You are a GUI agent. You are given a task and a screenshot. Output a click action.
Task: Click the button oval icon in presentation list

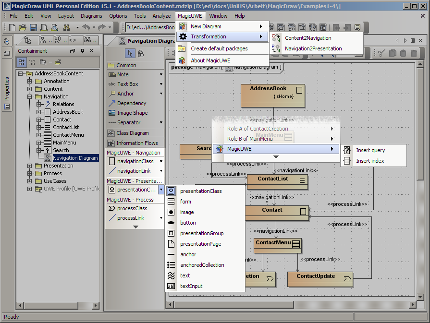click(171, 223)
